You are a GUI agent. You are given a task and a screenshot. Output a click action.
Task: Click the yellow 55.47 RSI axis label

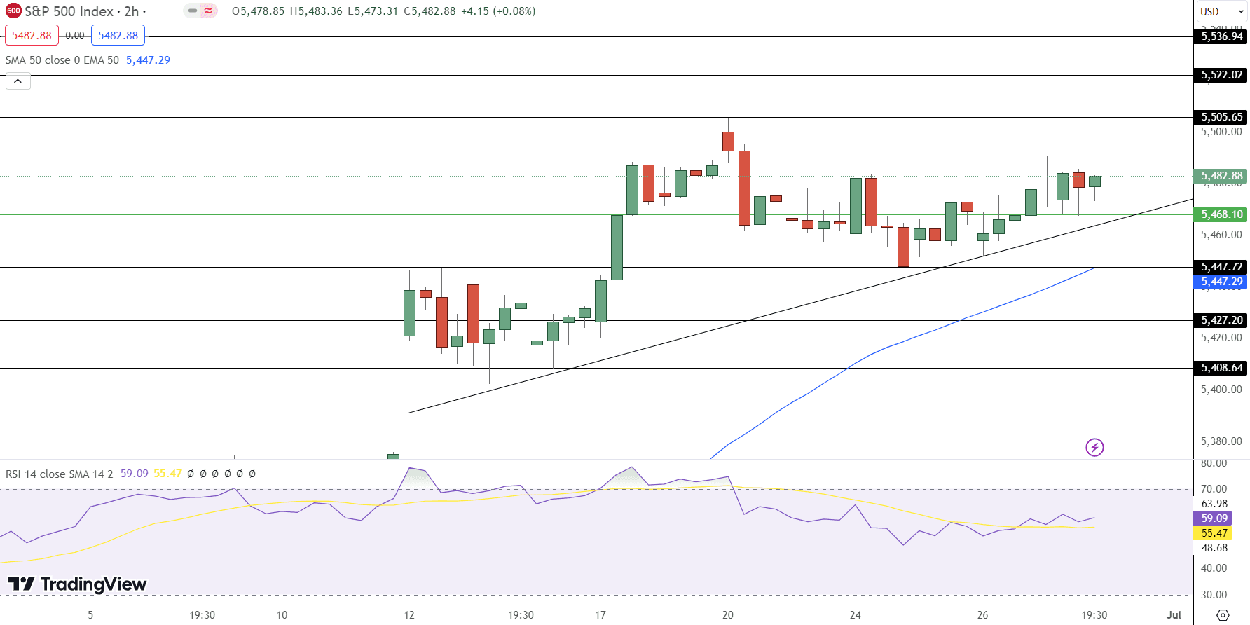[1212, 533]
